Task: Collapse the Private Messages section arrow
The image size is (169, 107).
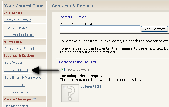Action: pyautogui.click(x=34, y=99)
